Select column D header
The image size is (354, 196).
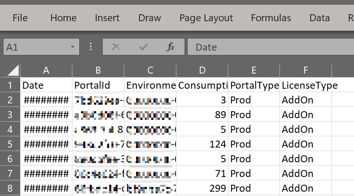(x=202, y=71)
